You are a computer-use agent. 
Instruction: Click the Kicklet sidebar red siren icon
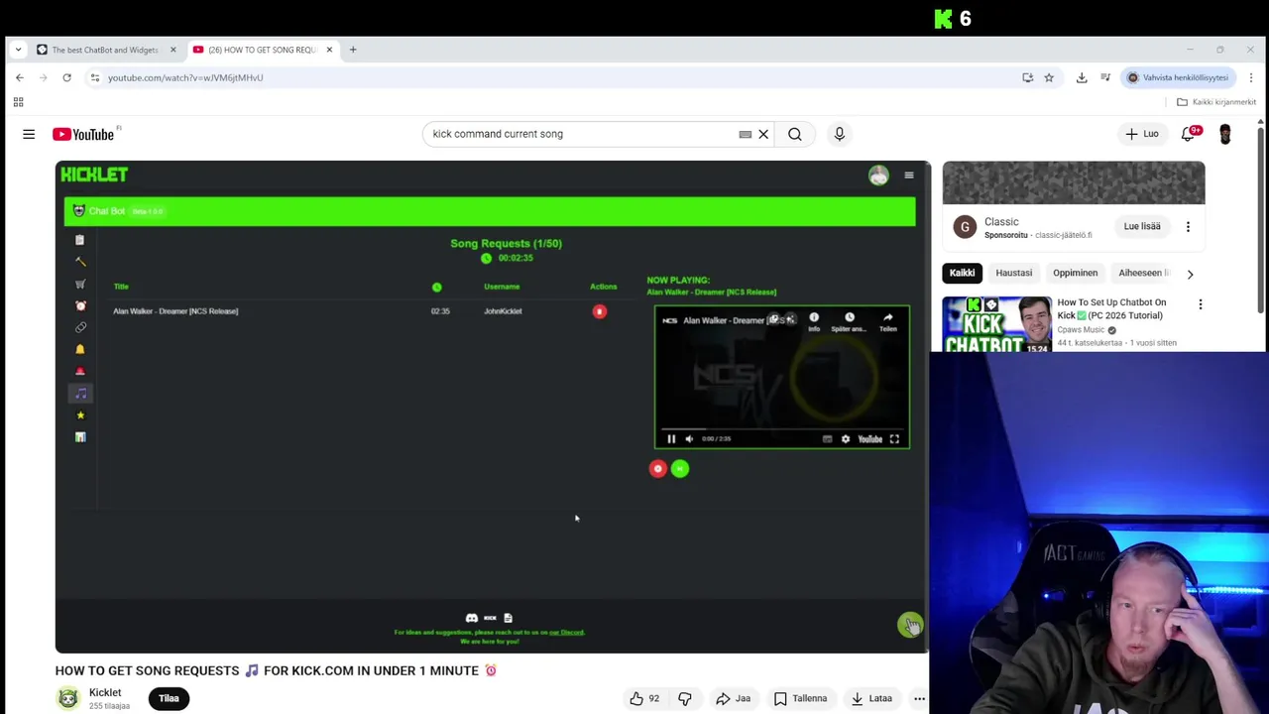80,371
